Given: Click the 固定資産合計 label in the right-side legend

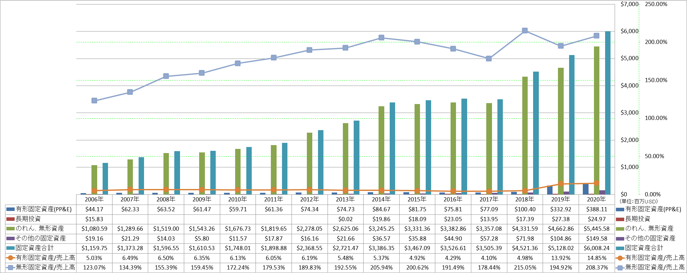Looking at the screenshot, I should pos(644,248).
